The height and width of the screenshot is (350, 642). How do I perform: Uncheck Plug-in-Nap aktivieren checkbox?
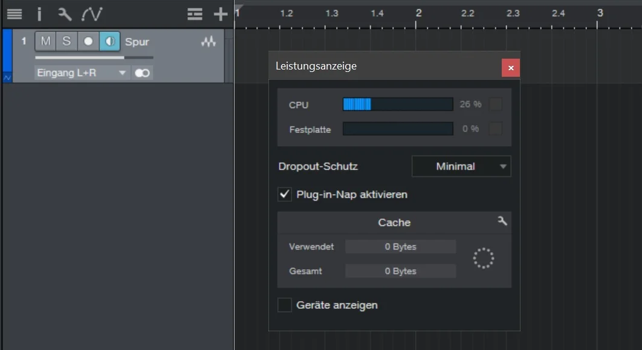tap(285, 194)
